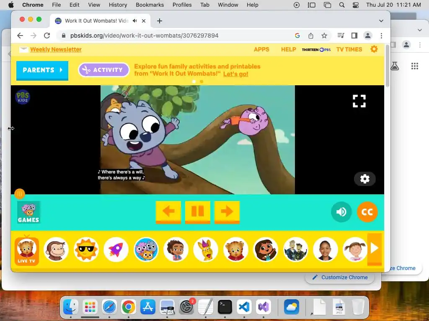Image resolution: width=429 pixels, height=321 pixels.
Task: Reload the current page
Action: point(47,36)
